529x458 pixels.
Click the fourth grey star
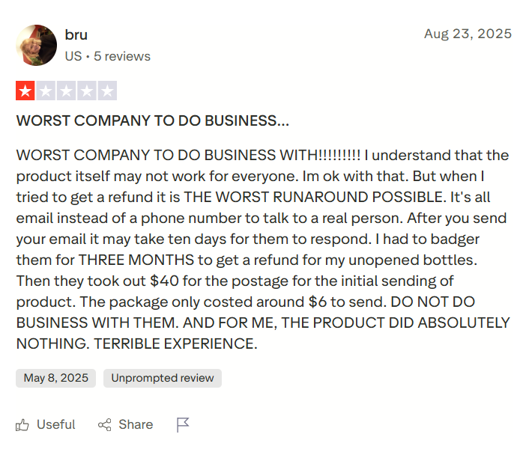pyautogui.click(x=86, y=91)
